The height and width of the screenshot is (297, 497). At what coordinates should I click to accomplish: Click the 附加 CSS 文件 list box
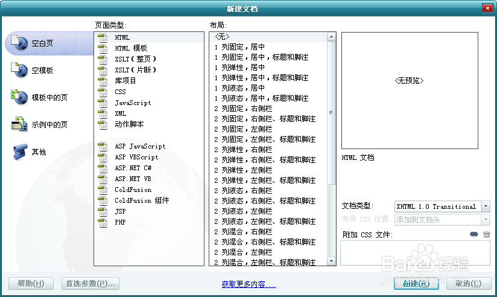(415, 253)
